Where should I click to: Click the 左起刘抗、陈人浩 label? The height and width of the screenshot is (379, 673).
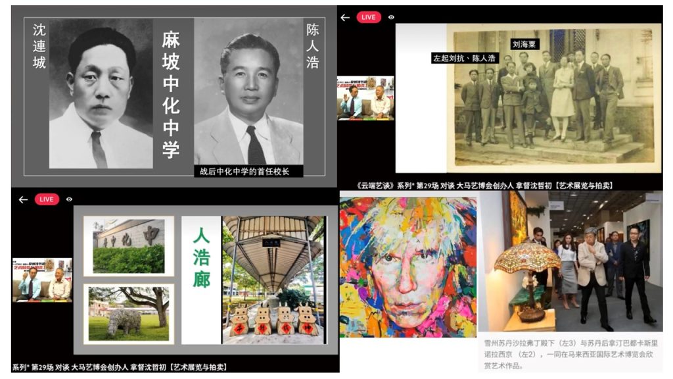(465, 58)
